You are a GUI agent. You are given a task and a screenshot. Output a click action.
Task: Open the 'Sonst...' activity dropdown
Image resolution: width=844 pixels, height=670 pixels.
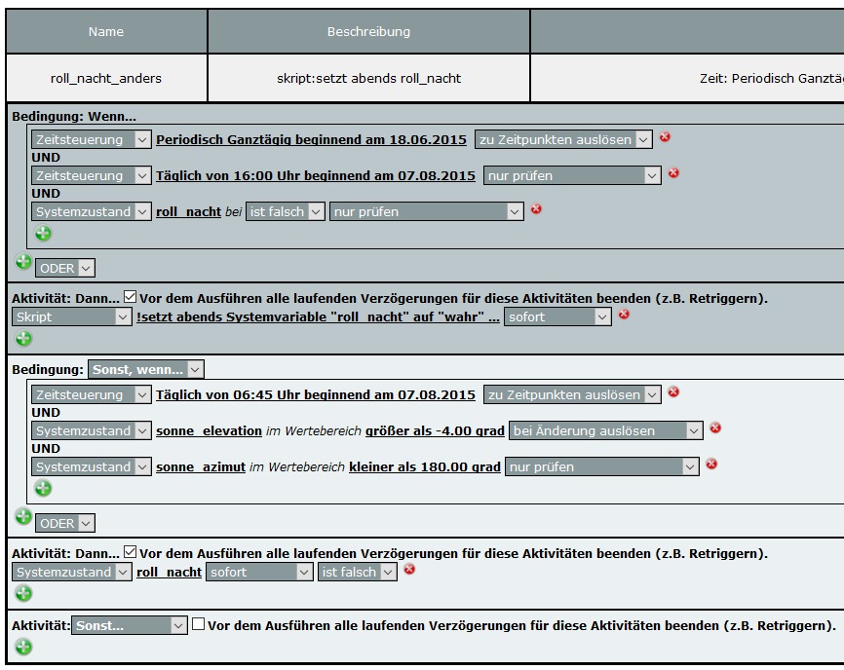(x=130, y=626)
